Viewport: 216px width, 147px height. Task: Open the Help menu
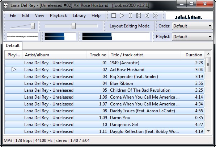point(96,16)
